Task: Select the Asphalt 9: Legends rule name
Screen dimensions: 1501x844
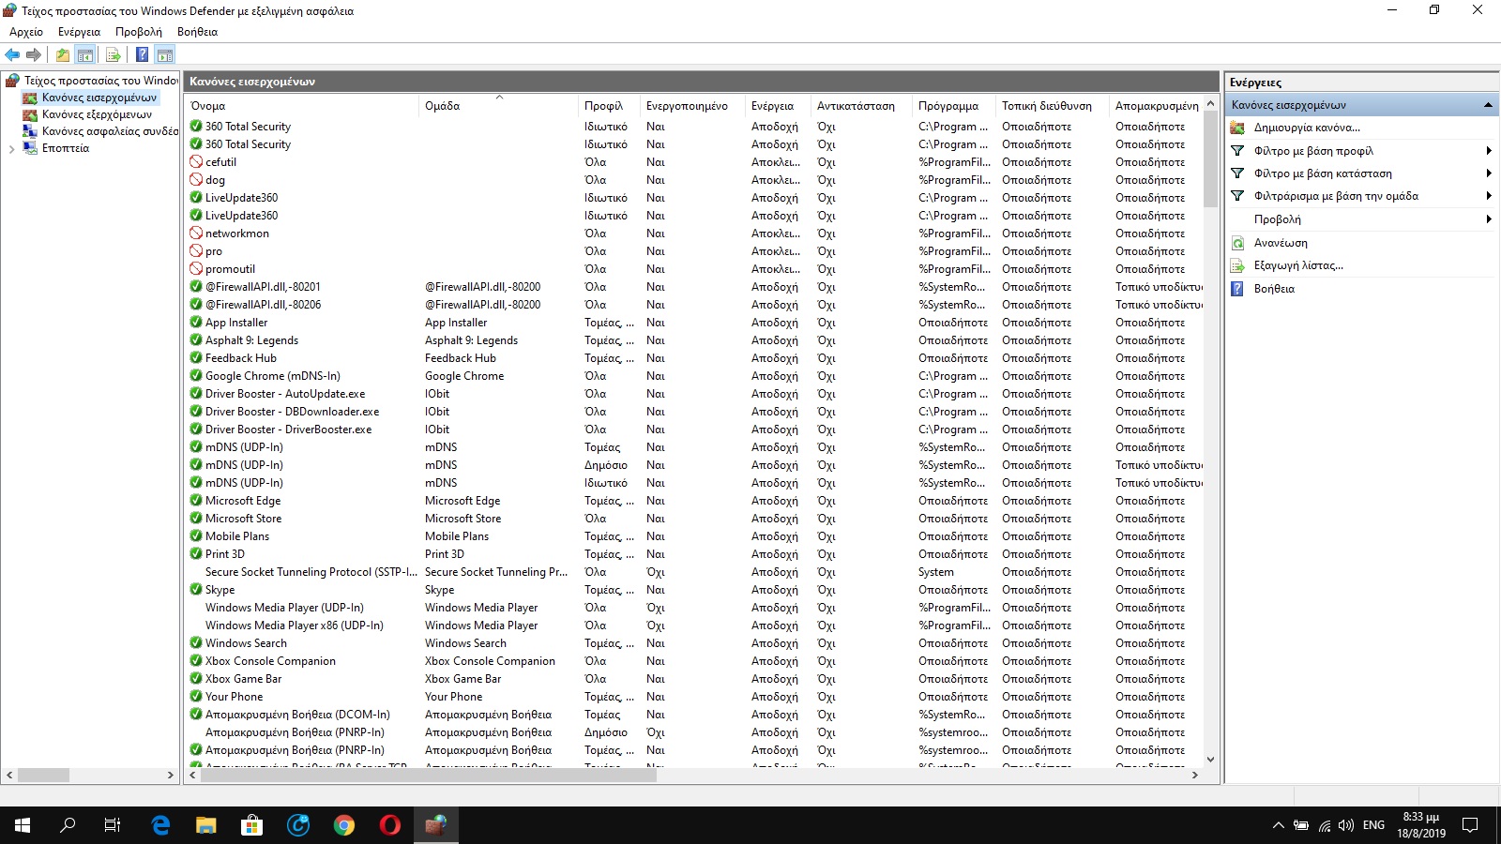Action: pyautogui.click(x=251, y=339)
